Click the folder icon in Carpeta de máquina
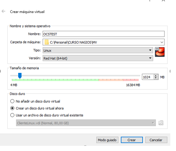Viewport: 176px width, 151px height. [x=46, y=42]
